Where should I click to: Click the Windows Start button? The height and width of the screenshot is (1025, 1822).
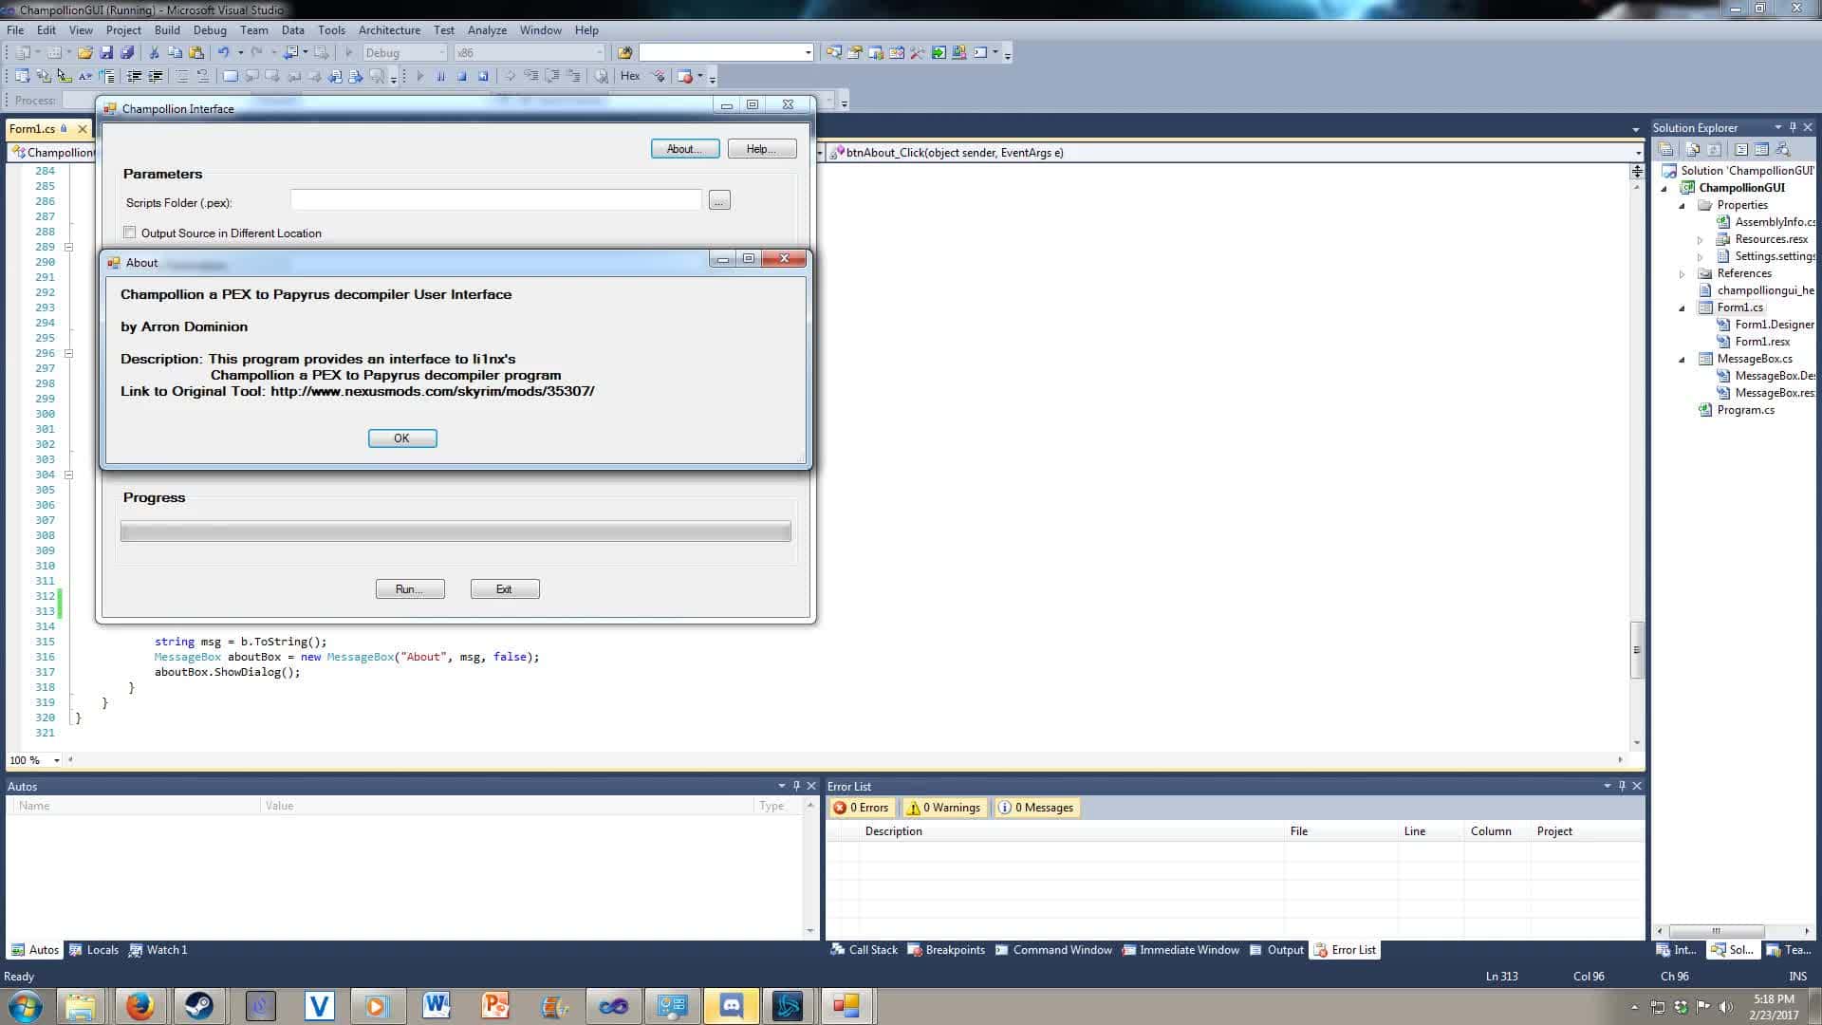pos(26,1006)
